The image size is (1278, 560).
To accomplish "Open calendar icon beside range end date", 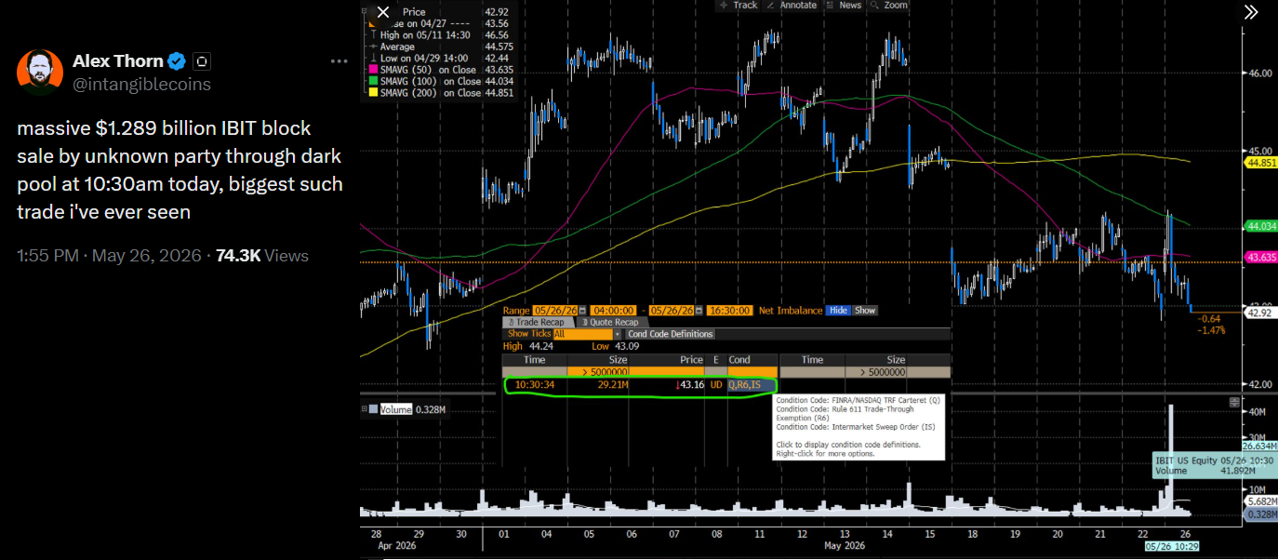I will click(699, 311).
